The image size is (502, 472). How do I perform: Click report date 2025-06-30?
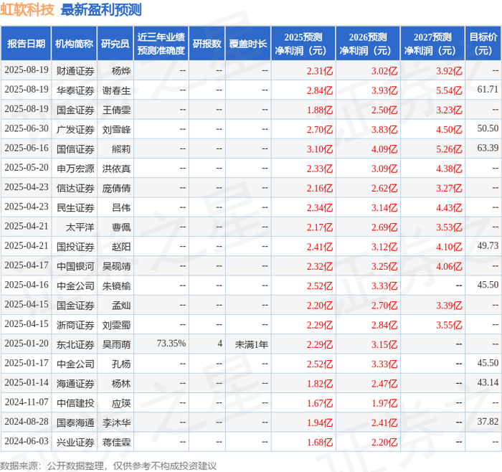click(27, 128)
